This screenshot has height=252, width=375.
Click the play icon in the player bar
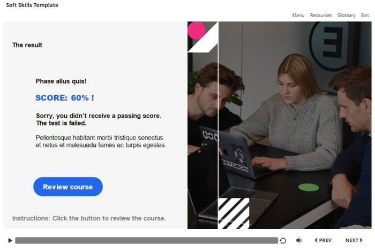pyautogui.click(x=10, y=240)
